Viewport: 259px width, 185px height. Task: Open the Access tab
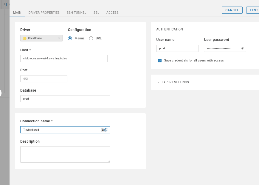click(x=112, y=13)
